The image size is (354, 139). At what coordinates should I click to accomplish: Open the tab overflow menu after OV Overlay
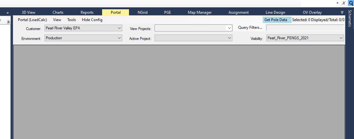[342, 12]
